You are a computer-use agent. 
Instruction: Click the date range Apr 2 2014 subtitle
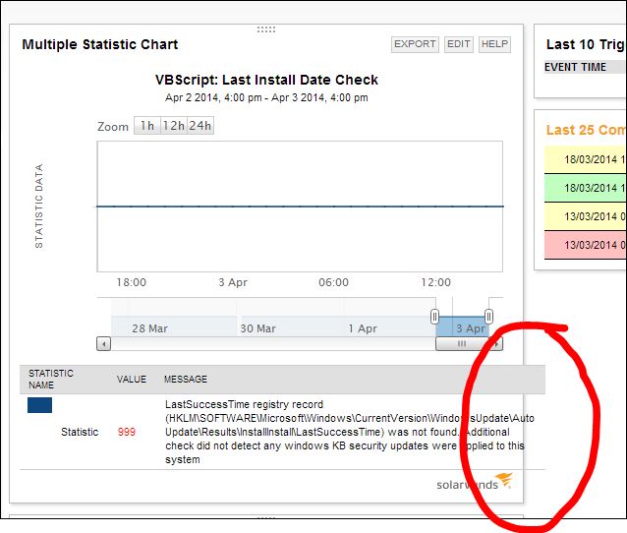[266, 97]
